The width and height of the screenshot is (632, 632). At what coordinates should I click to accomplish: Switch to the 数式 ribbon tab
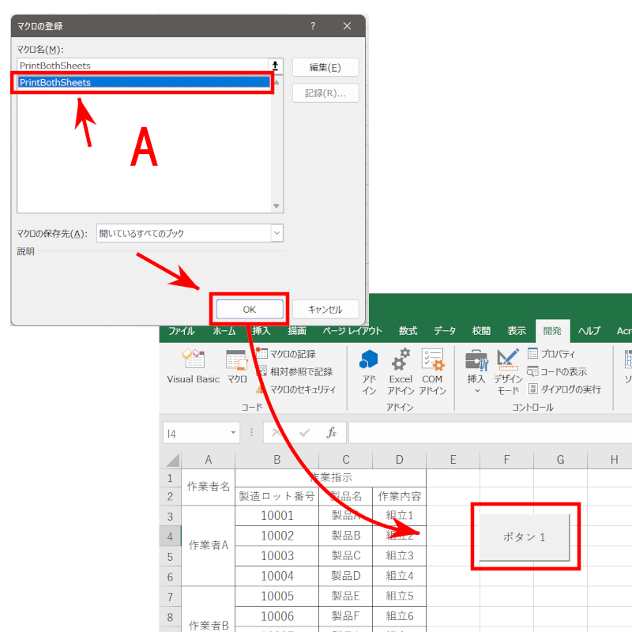pyautogui.click(x=408, y=331)
